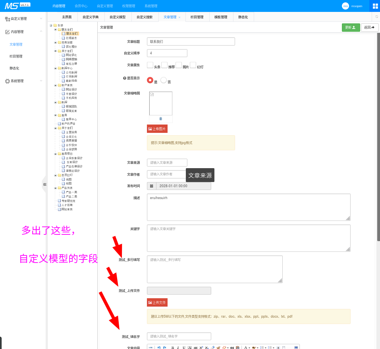Click the undo icon in the editor toolbar
Image resolution: width=380 pixels, height=349 pixels.
(159, 347)
